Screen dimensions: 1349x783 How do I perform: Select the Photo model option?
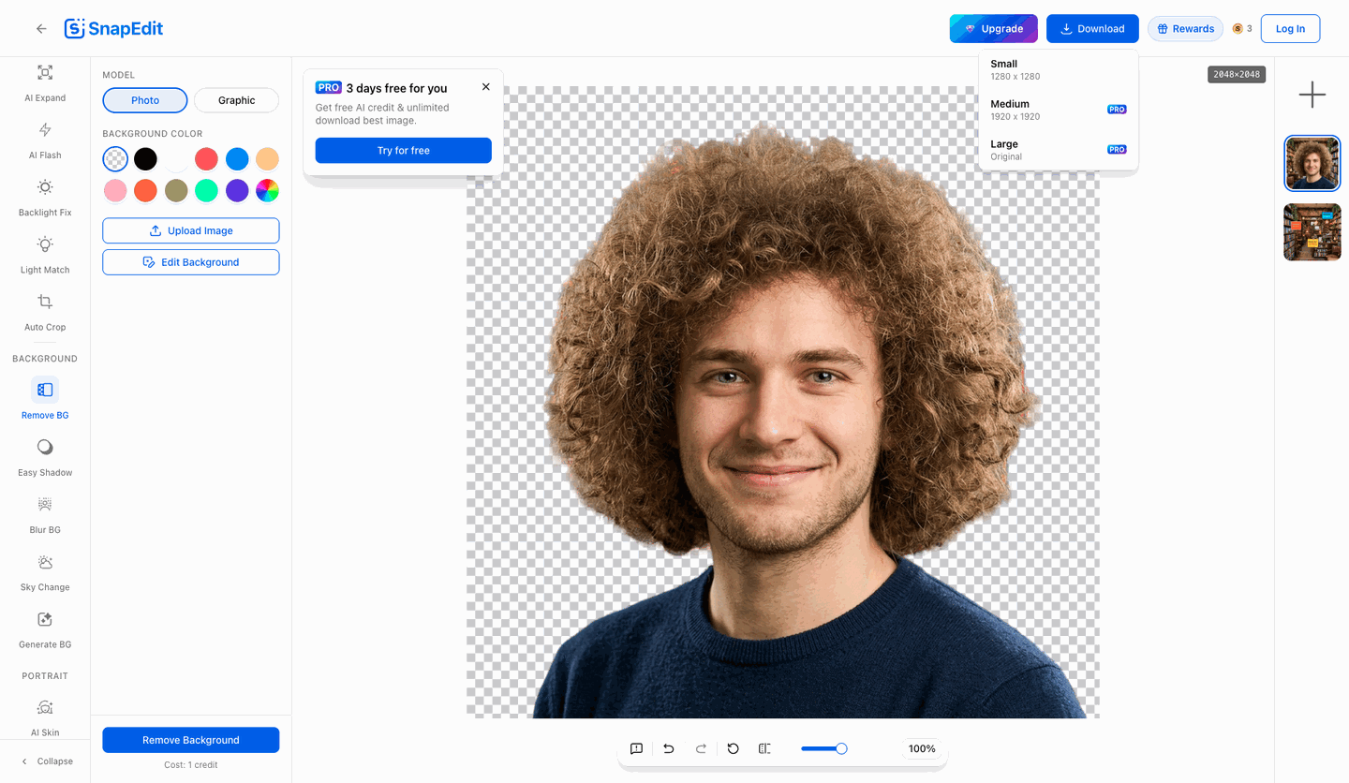click(145, 100)
